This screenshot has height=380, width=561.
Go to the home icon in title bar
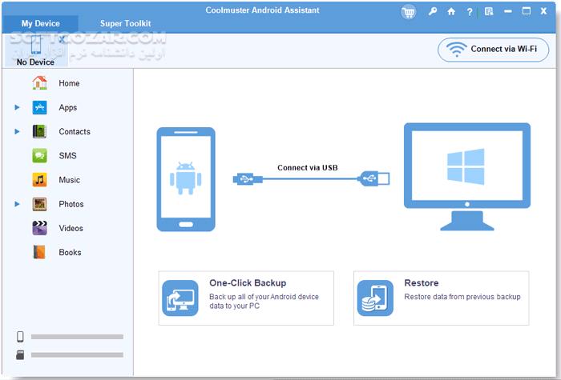coord(451,11)
